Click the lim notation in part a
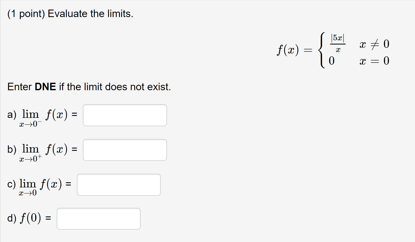Viewport: 415px width, 242px height. [31, 114]
